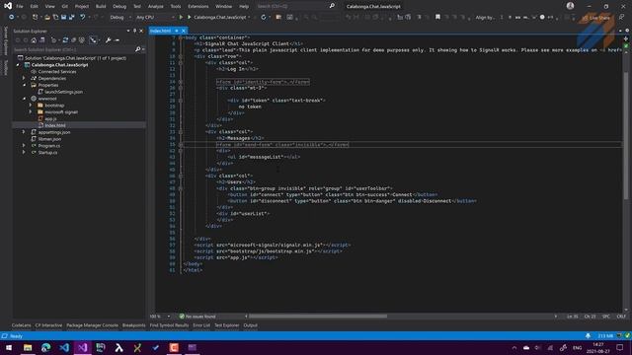Click the Open File folder icon
The image size is (632, 355).
click(x=47, y=18)
